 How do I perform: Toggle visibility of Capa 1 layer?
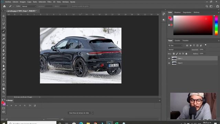pos(169,59)
